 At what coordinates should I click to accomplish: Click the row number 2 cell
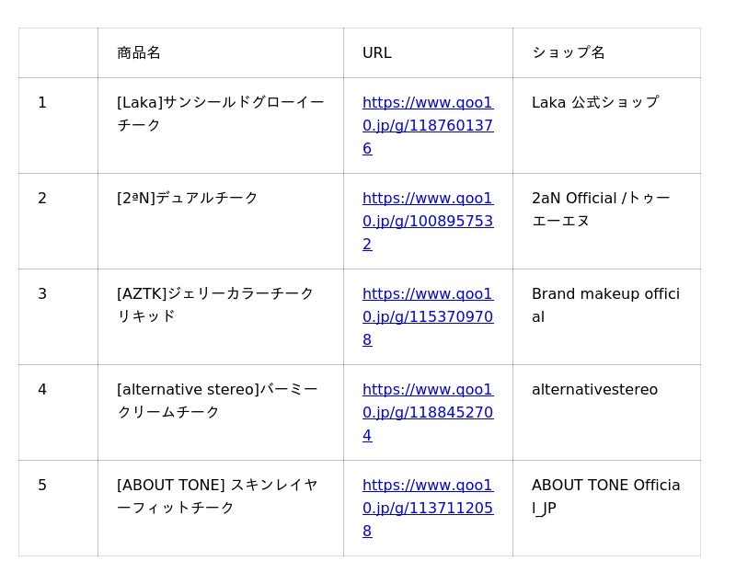tap(58, 222)
